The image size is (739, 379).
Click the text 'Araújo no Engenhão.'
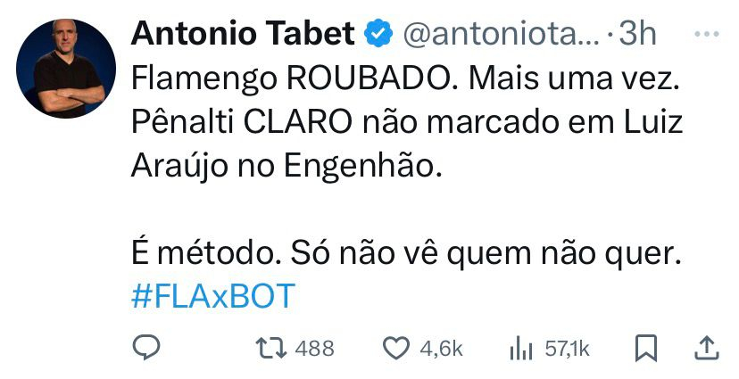(286, 166)
